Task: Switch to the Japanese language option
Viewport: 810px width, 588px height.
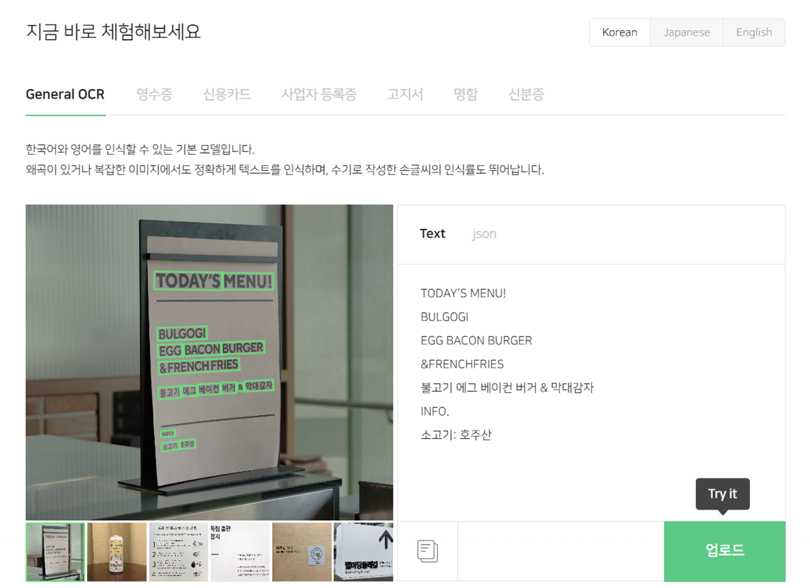Action: click(x=687, y=32)
